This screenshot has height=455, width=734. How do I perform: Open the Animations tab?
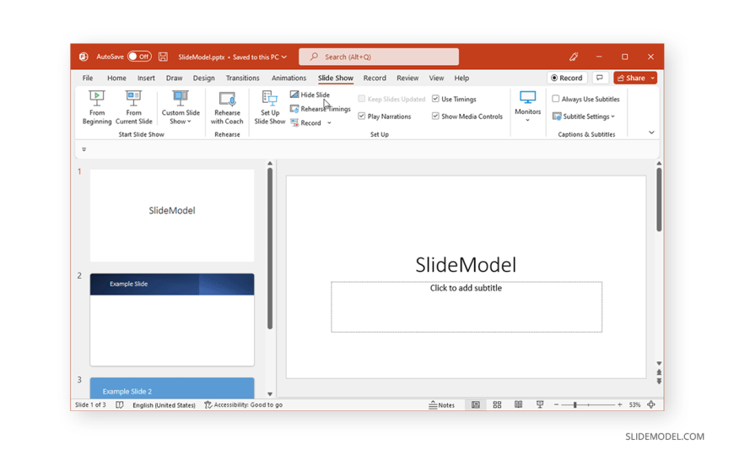[289, 78]
